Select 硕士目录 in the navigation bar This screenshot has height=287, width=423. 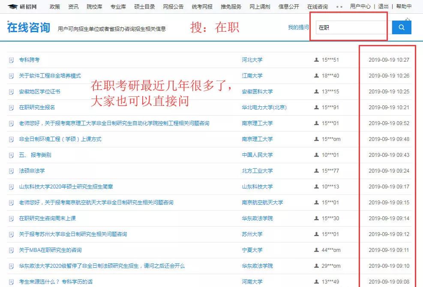point(144,6)
